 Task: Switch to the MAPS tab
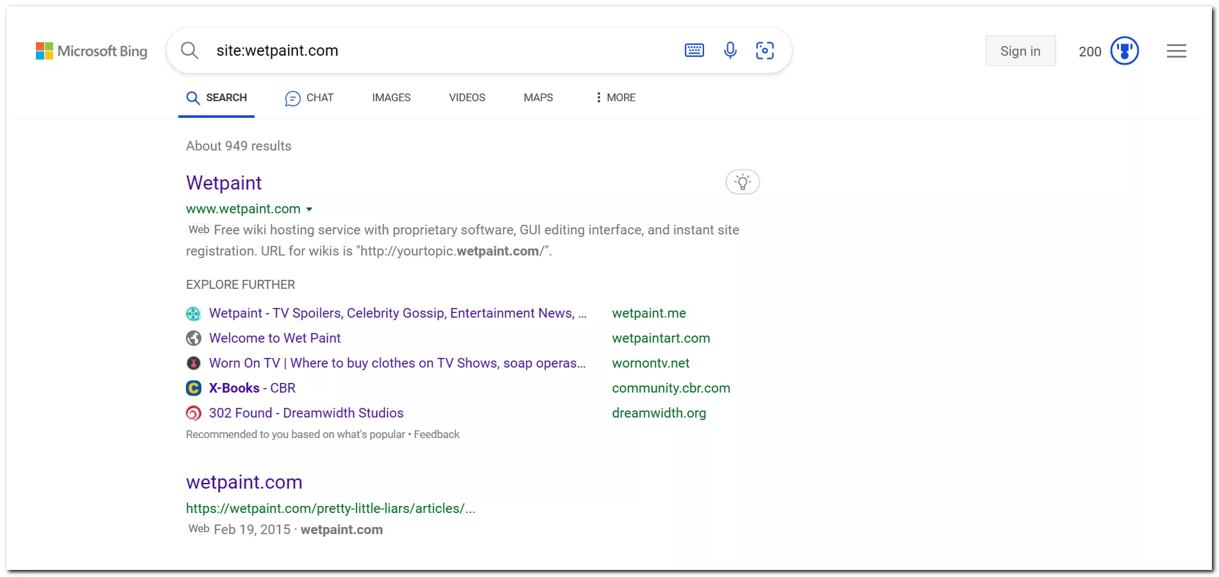click(x=538, y=97)
